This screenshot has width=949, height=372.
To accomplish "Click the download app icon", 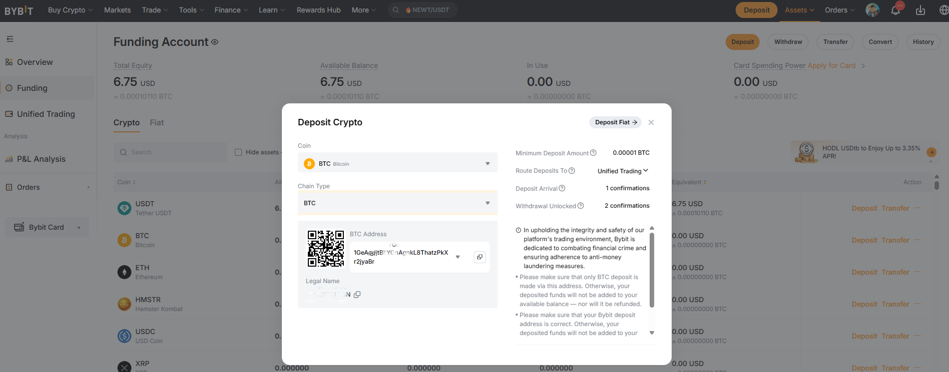I will pos(921,10).
